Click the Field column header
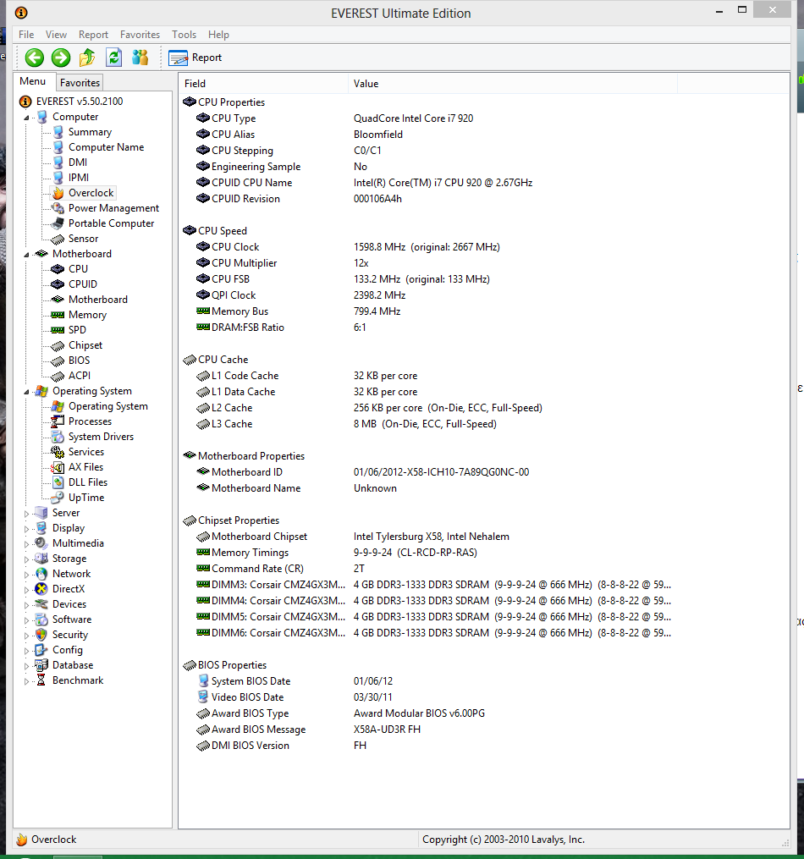 [263, 83]
